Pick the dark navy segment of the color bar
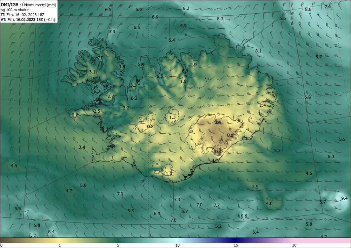 (x=234, y=240)
